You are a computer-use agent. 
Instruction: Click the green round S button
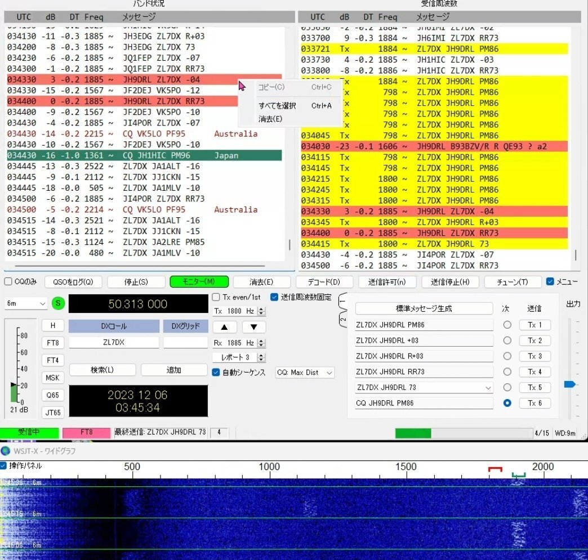[x=59, y=304]
